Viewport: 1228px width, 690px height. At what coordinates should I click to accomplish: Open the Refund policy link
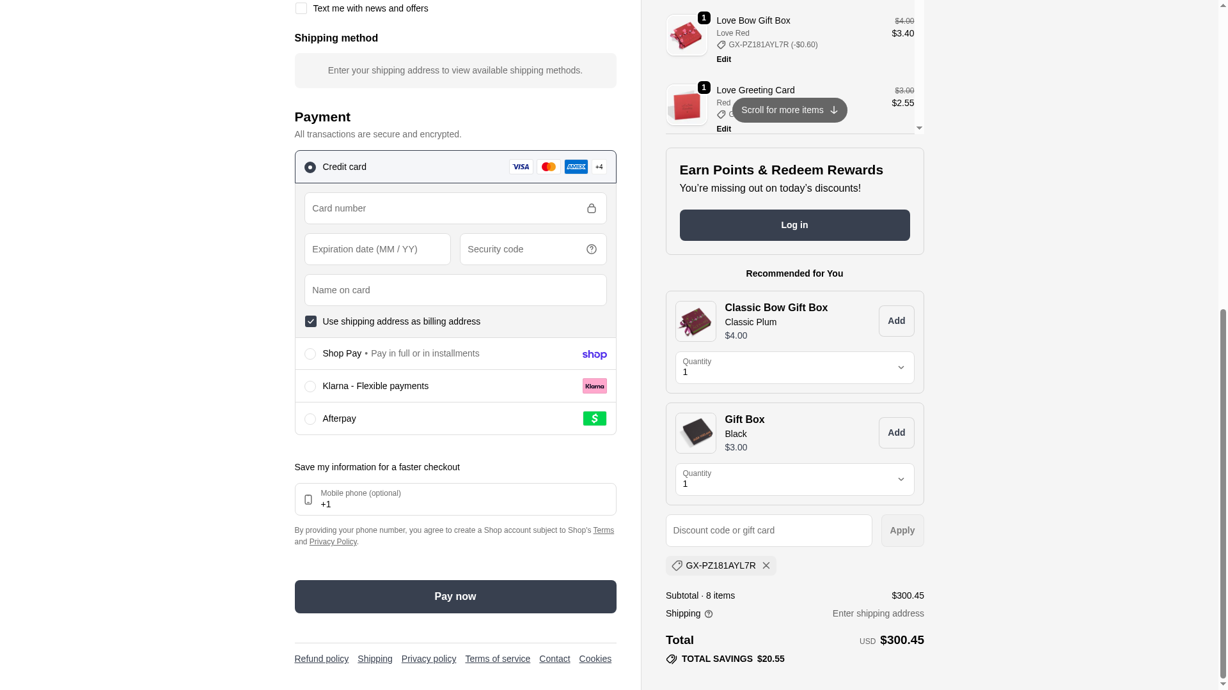(321, 659)
